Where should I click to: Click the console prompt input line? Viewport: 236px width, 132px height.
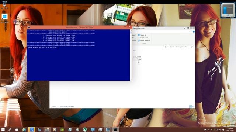[x=43, y=47]
